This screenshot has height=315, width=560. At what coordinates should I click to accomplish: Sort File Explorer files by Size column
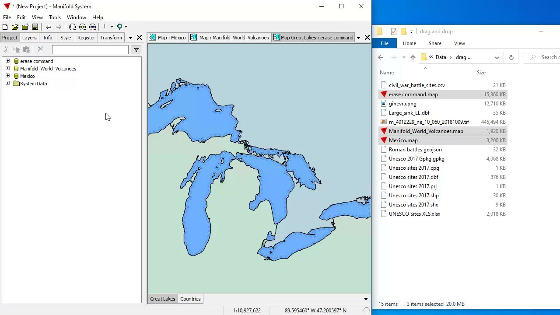pyautogui.click(x=481, y=73)
